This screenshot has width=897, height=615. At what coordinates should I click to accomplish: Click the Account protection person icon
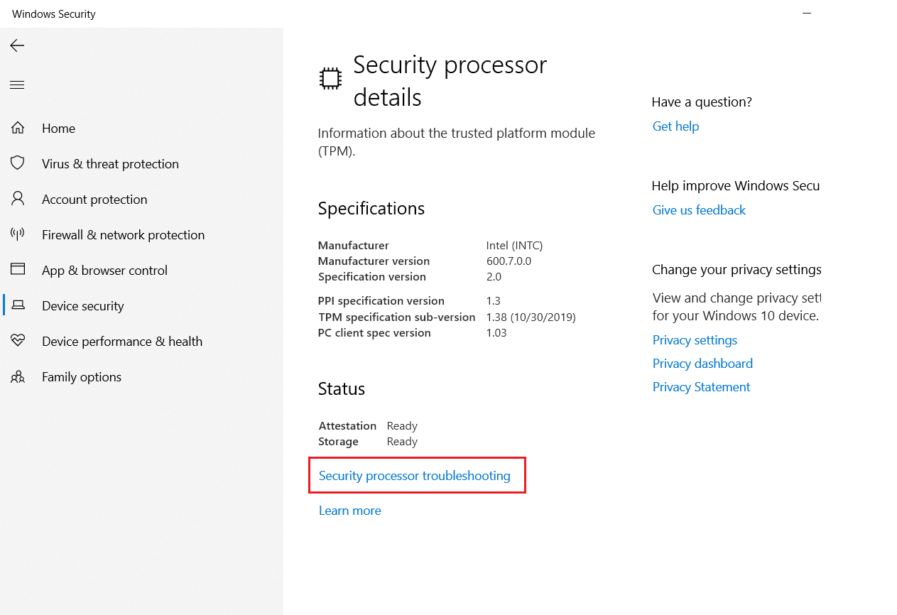(x=18, y=199)
